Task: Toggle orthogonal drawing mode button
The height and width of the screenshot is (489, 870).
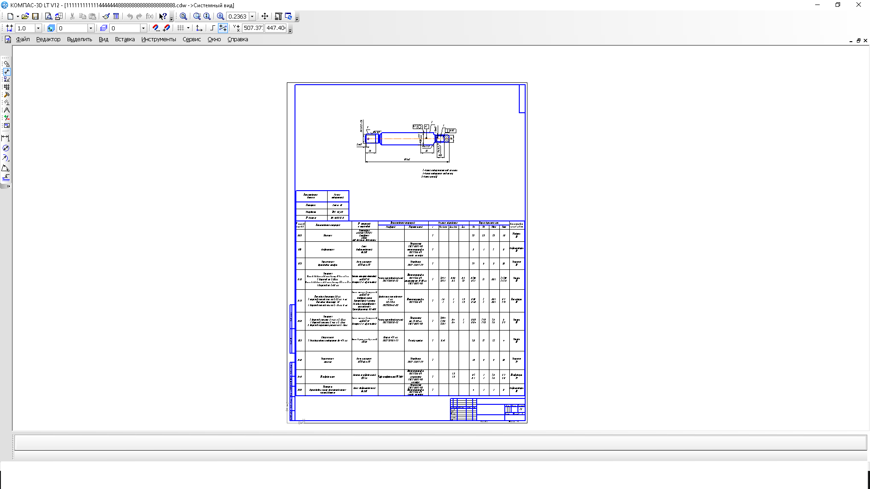Action: [x=213, y=28]
